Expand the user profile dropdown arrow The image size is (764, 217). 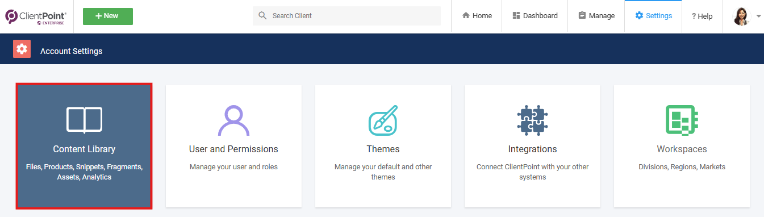(x=759, y=16)
